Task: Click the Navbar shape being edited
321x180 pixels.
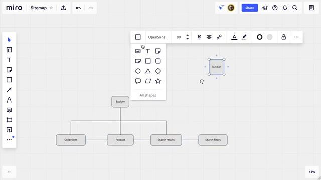Action: (216, 67)
